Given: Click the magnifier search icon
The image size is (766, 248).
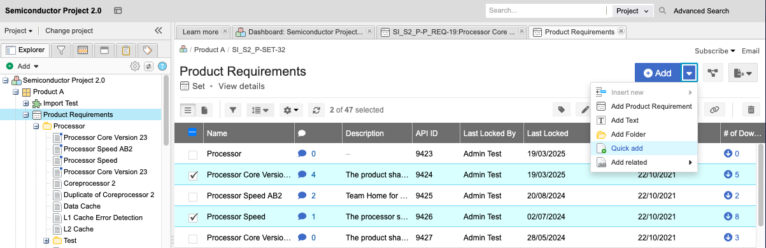Looking at the screenshot, I should coord(663,11).
